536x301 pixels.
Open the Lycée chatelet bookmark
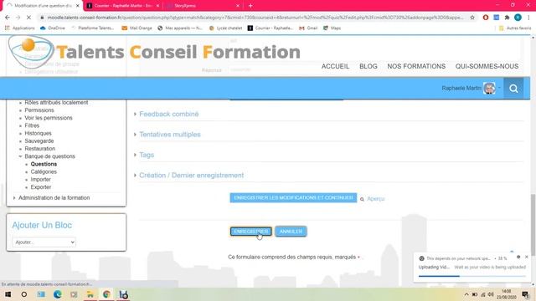point(225,28)
